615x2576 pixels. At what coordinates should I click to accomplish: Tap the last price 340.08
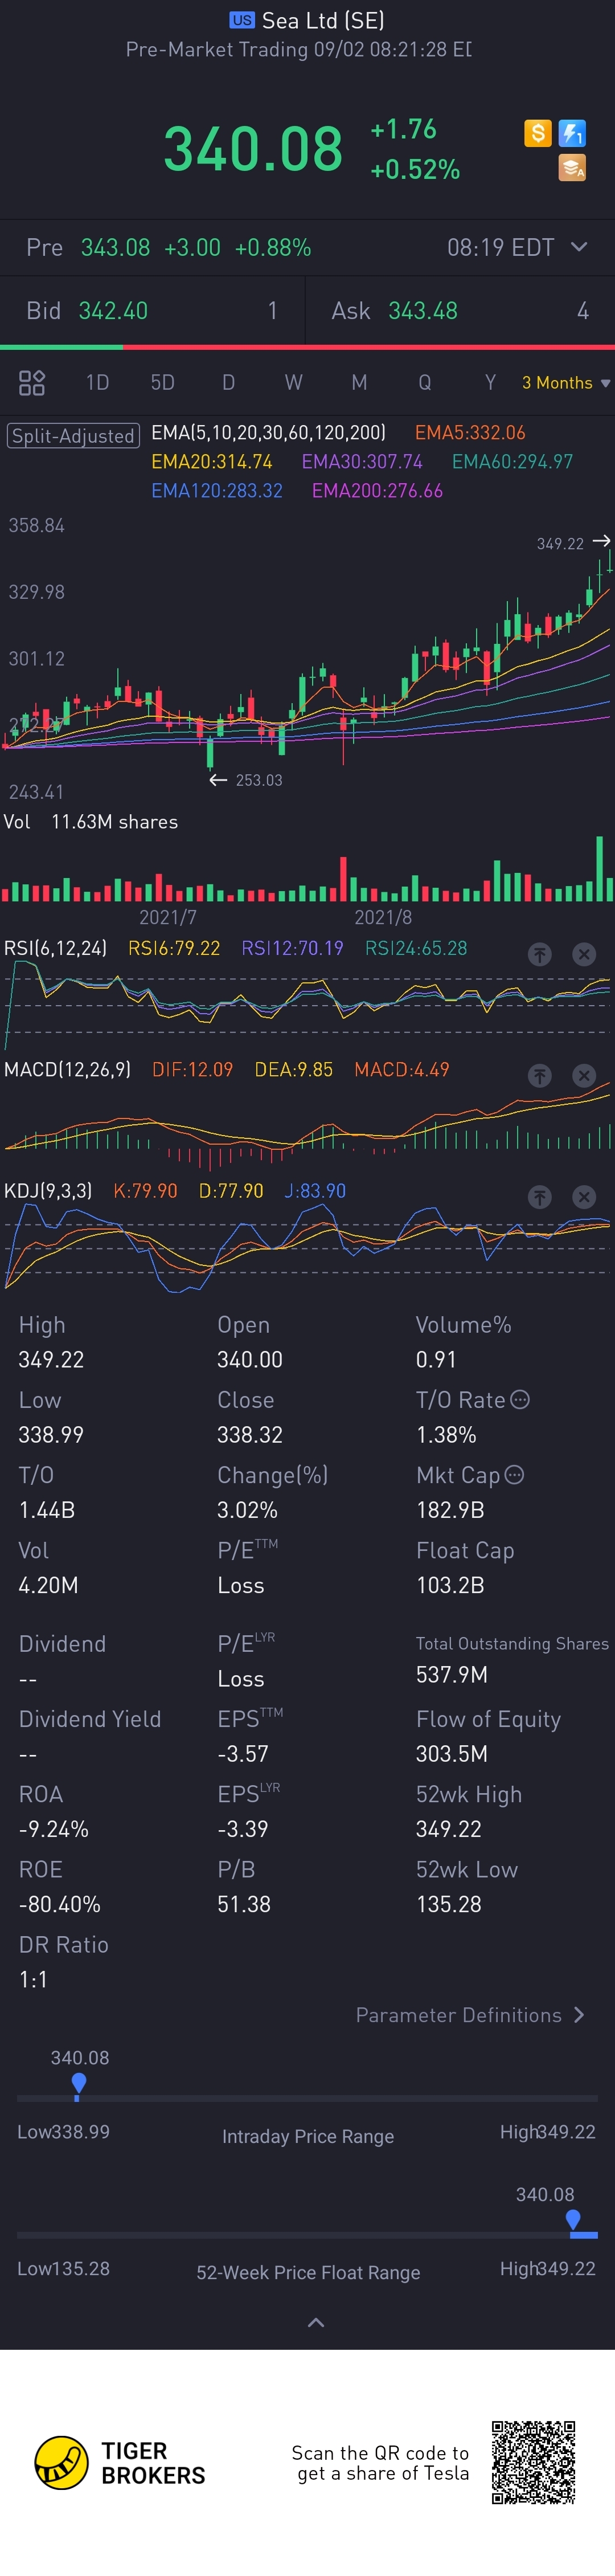click(x=253, y=149)
